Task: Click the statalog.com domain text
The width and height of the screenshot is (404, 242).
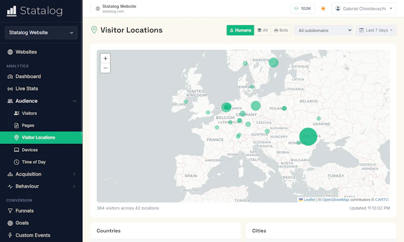Action: (113, 12)
